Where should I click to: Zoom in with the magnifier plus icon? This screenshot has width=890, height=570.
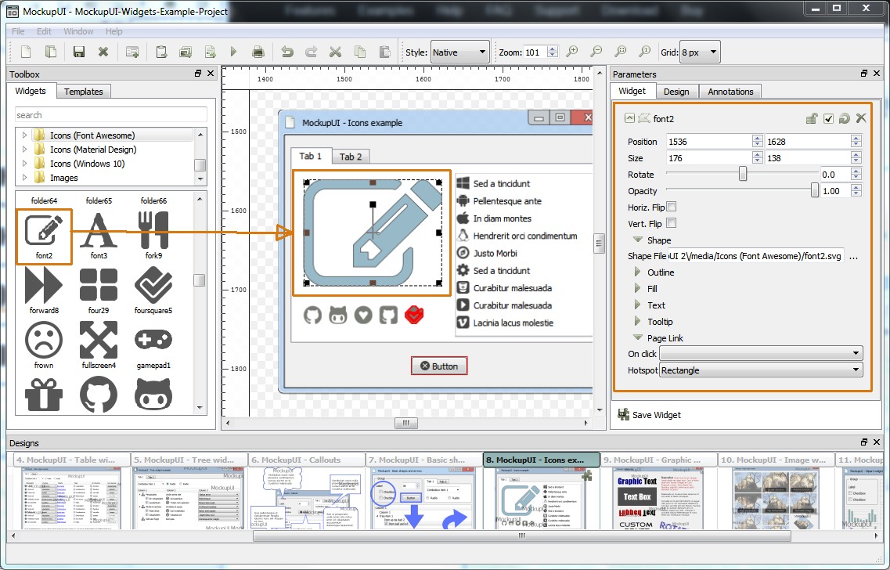pyautogui.click(x=572, y=52)
